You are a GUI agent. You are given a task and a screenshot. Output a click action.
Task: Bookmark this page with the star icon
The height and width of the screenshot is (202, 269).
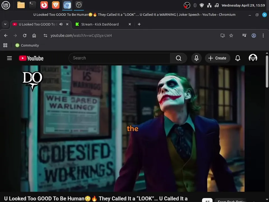tap(231, 36)
